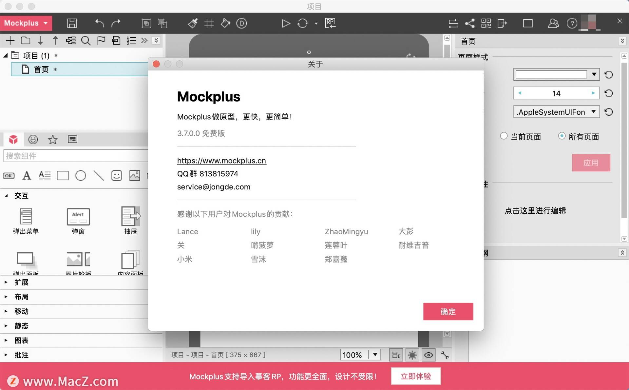This screenshot has height=390, width=629.
Task: Expand the 移动 category
Action: (x=6, y=311)
